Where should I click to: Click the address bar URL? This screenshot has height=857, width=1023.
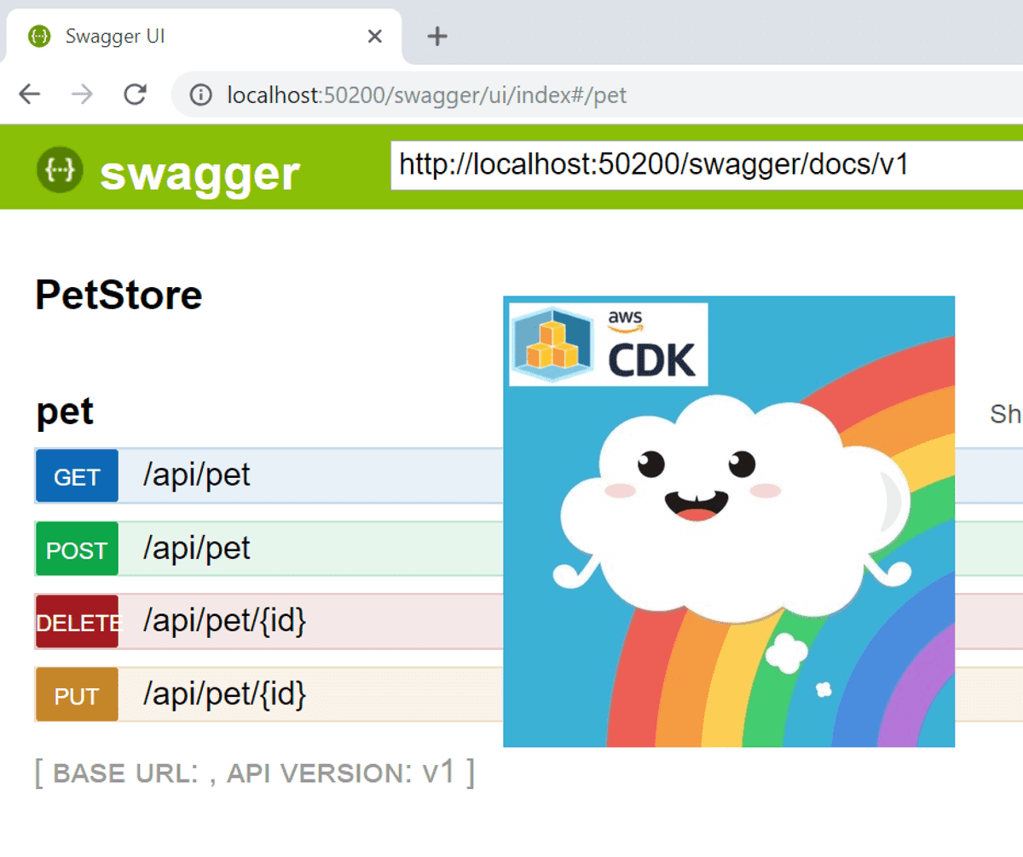(x=426, y=95)
